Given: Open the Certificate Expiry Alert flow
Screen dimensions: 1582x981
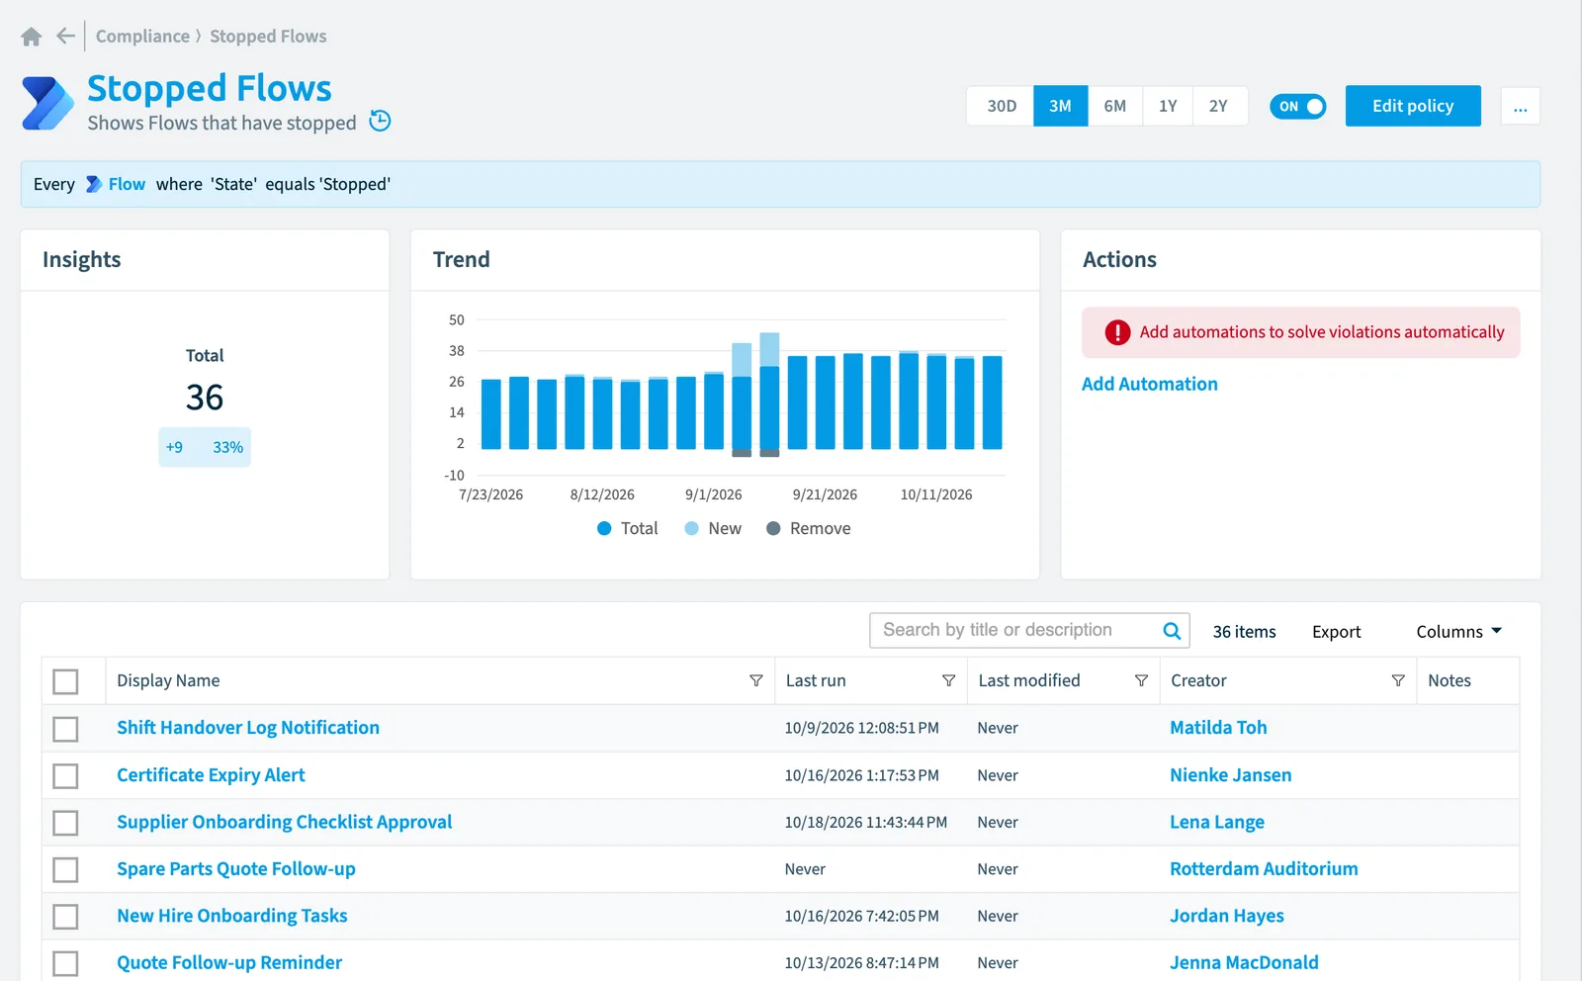Looking at the screenshot, I should click(211, 775).
